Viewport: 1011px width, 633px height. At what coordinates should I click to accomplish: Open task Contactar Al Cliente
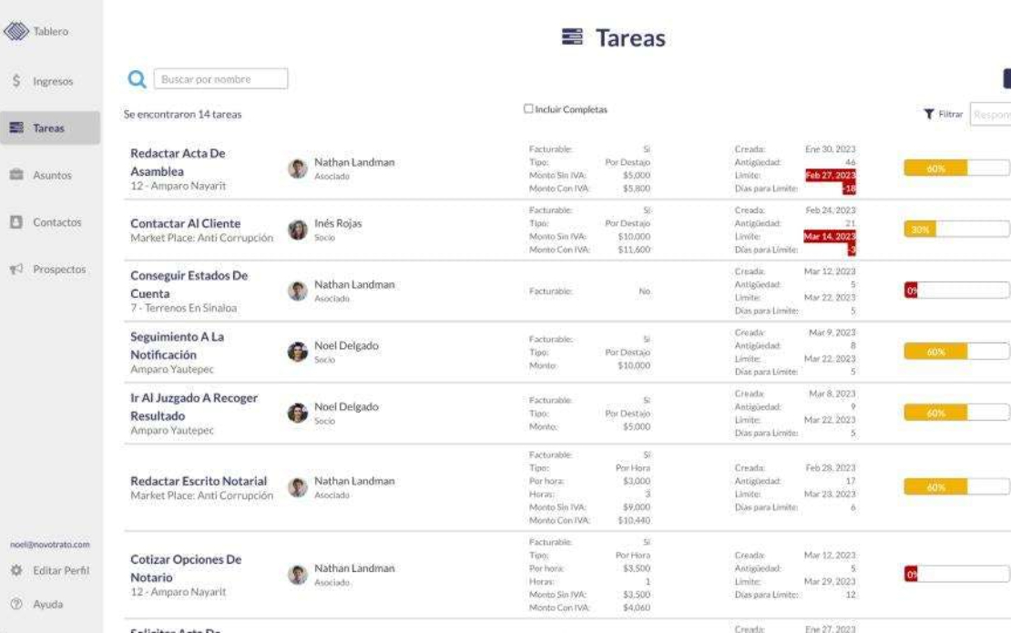point(185,224)
